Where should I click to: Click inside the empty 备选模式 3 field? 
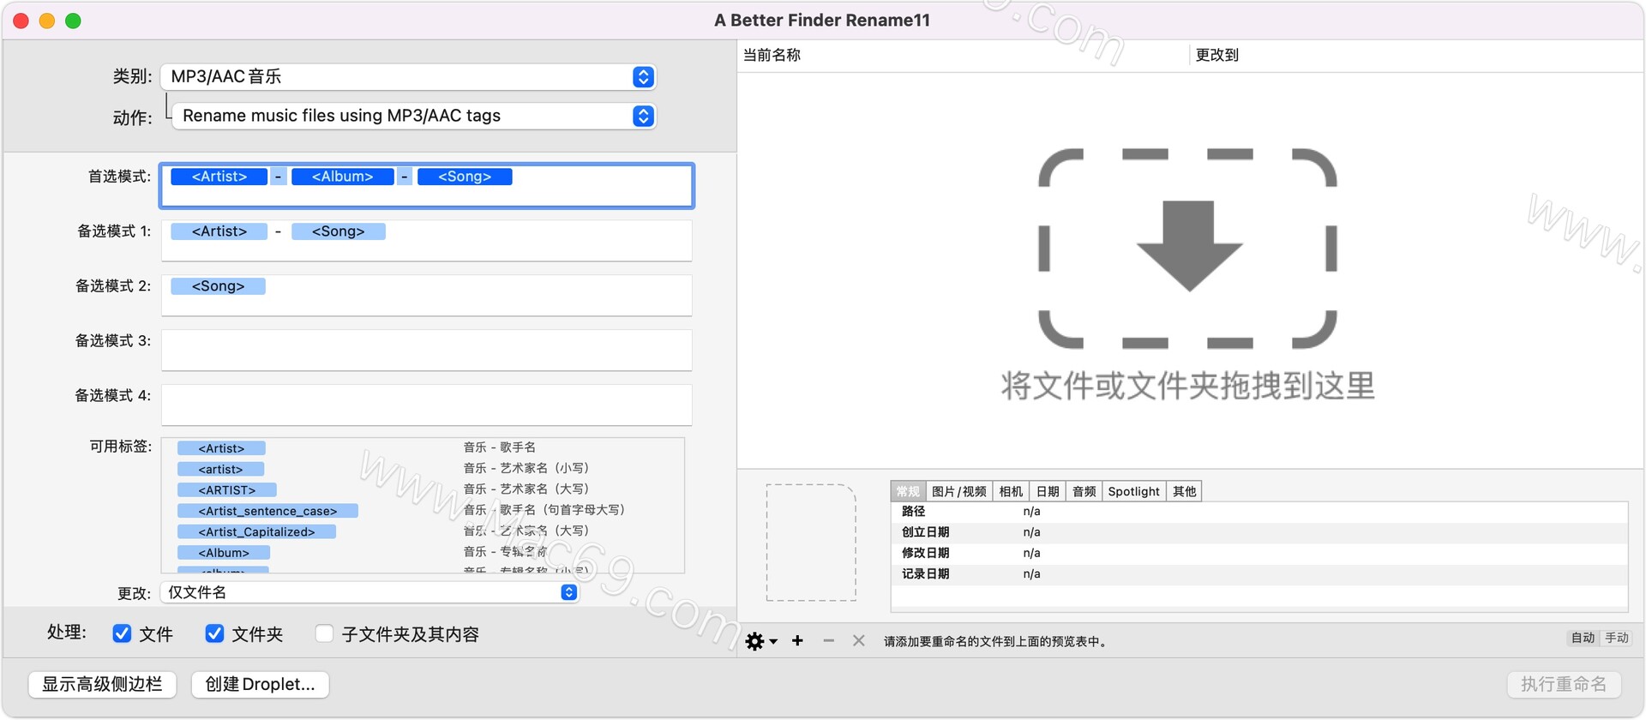(426, 351)
